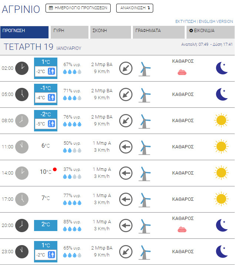Switch to the ΓΥΡΗ tab
The width and height of the screenshot is (235, 265).
(70, 31)
